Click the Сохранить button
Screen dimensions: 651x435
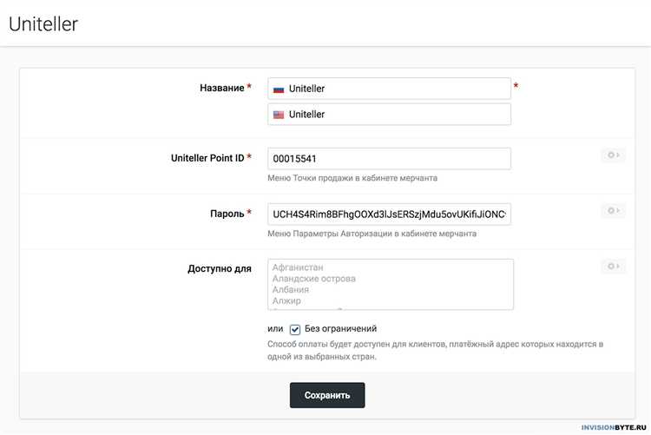[x=327, y=395]
